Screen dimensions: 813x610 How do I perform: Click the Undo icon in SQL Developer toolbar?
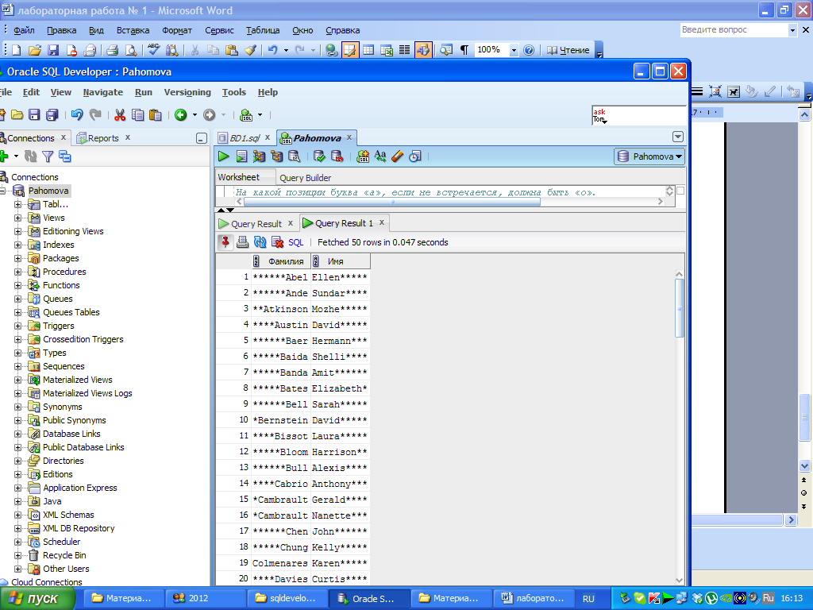(77, 114)
